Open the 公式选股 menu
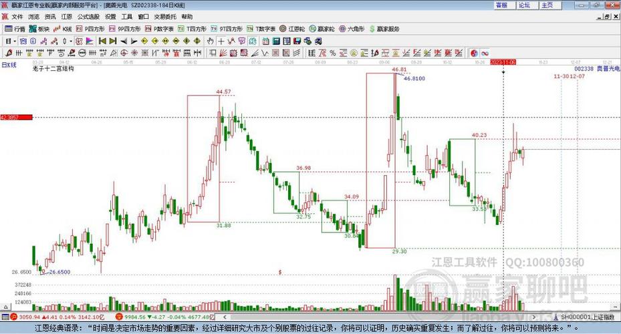 point(88,17)
